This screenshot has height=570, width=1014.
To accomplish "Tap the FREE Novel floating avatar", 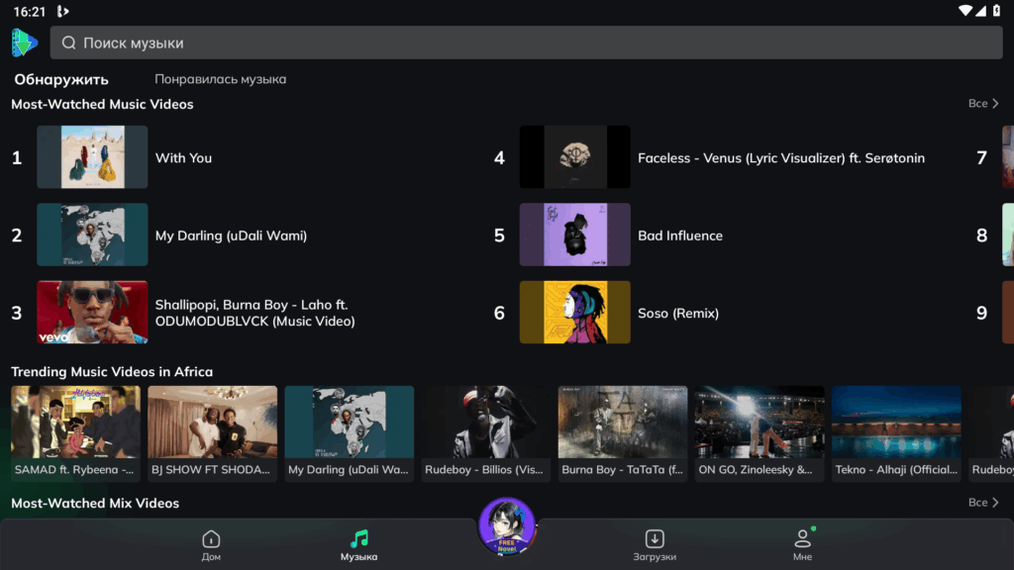I will (x=507, y=526).
